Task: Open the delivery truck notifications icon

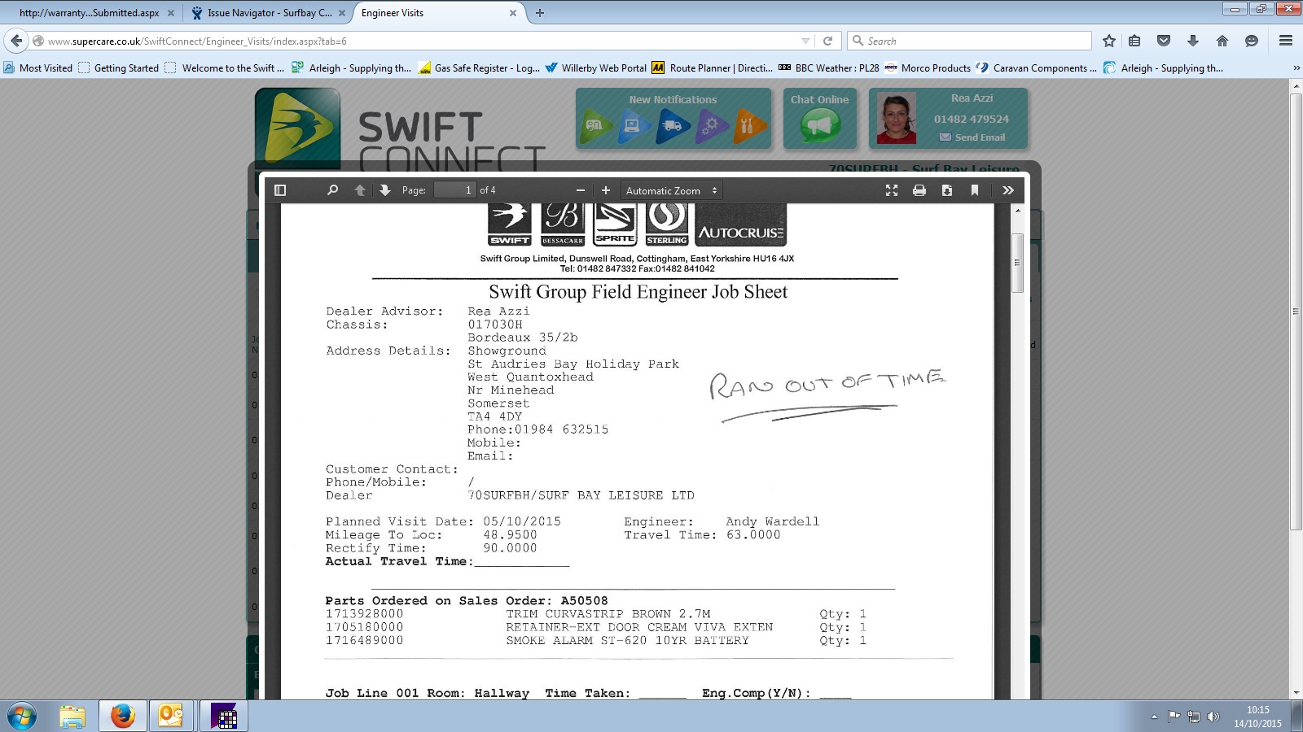Action: tap(673, 126)
